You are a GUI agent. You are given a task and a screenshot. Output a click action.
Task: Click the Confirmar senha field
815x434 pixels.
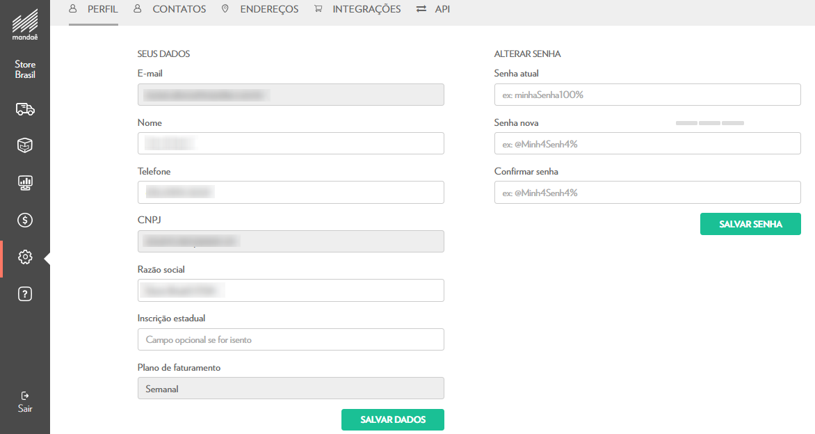[647, 193]
